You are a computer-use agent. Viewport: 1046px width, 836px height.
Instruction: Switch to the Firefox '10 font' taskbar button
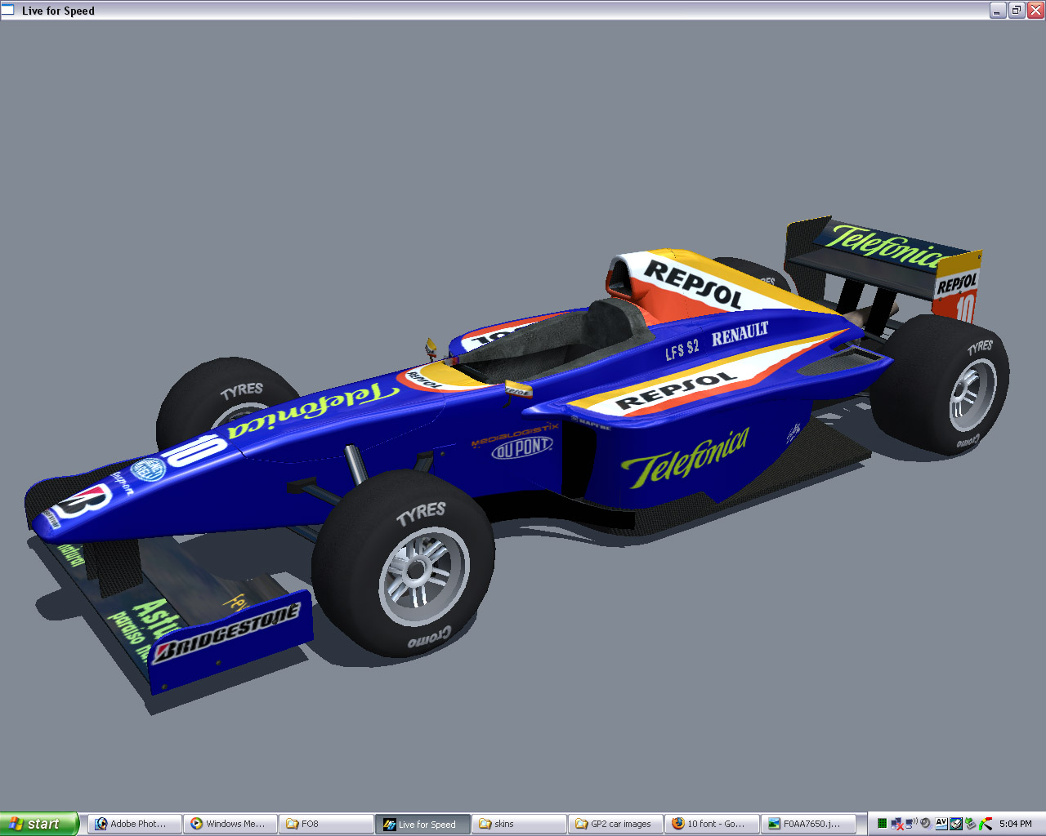[712, 824]
